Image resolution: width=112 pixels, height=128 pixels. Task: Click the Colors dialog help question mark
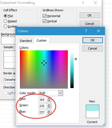(x=86, y=31)
